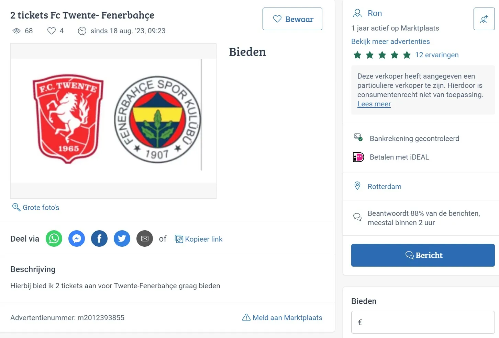
Task: Report the ad via Meld aan Marktplaats
Action: tap(282, 318)
